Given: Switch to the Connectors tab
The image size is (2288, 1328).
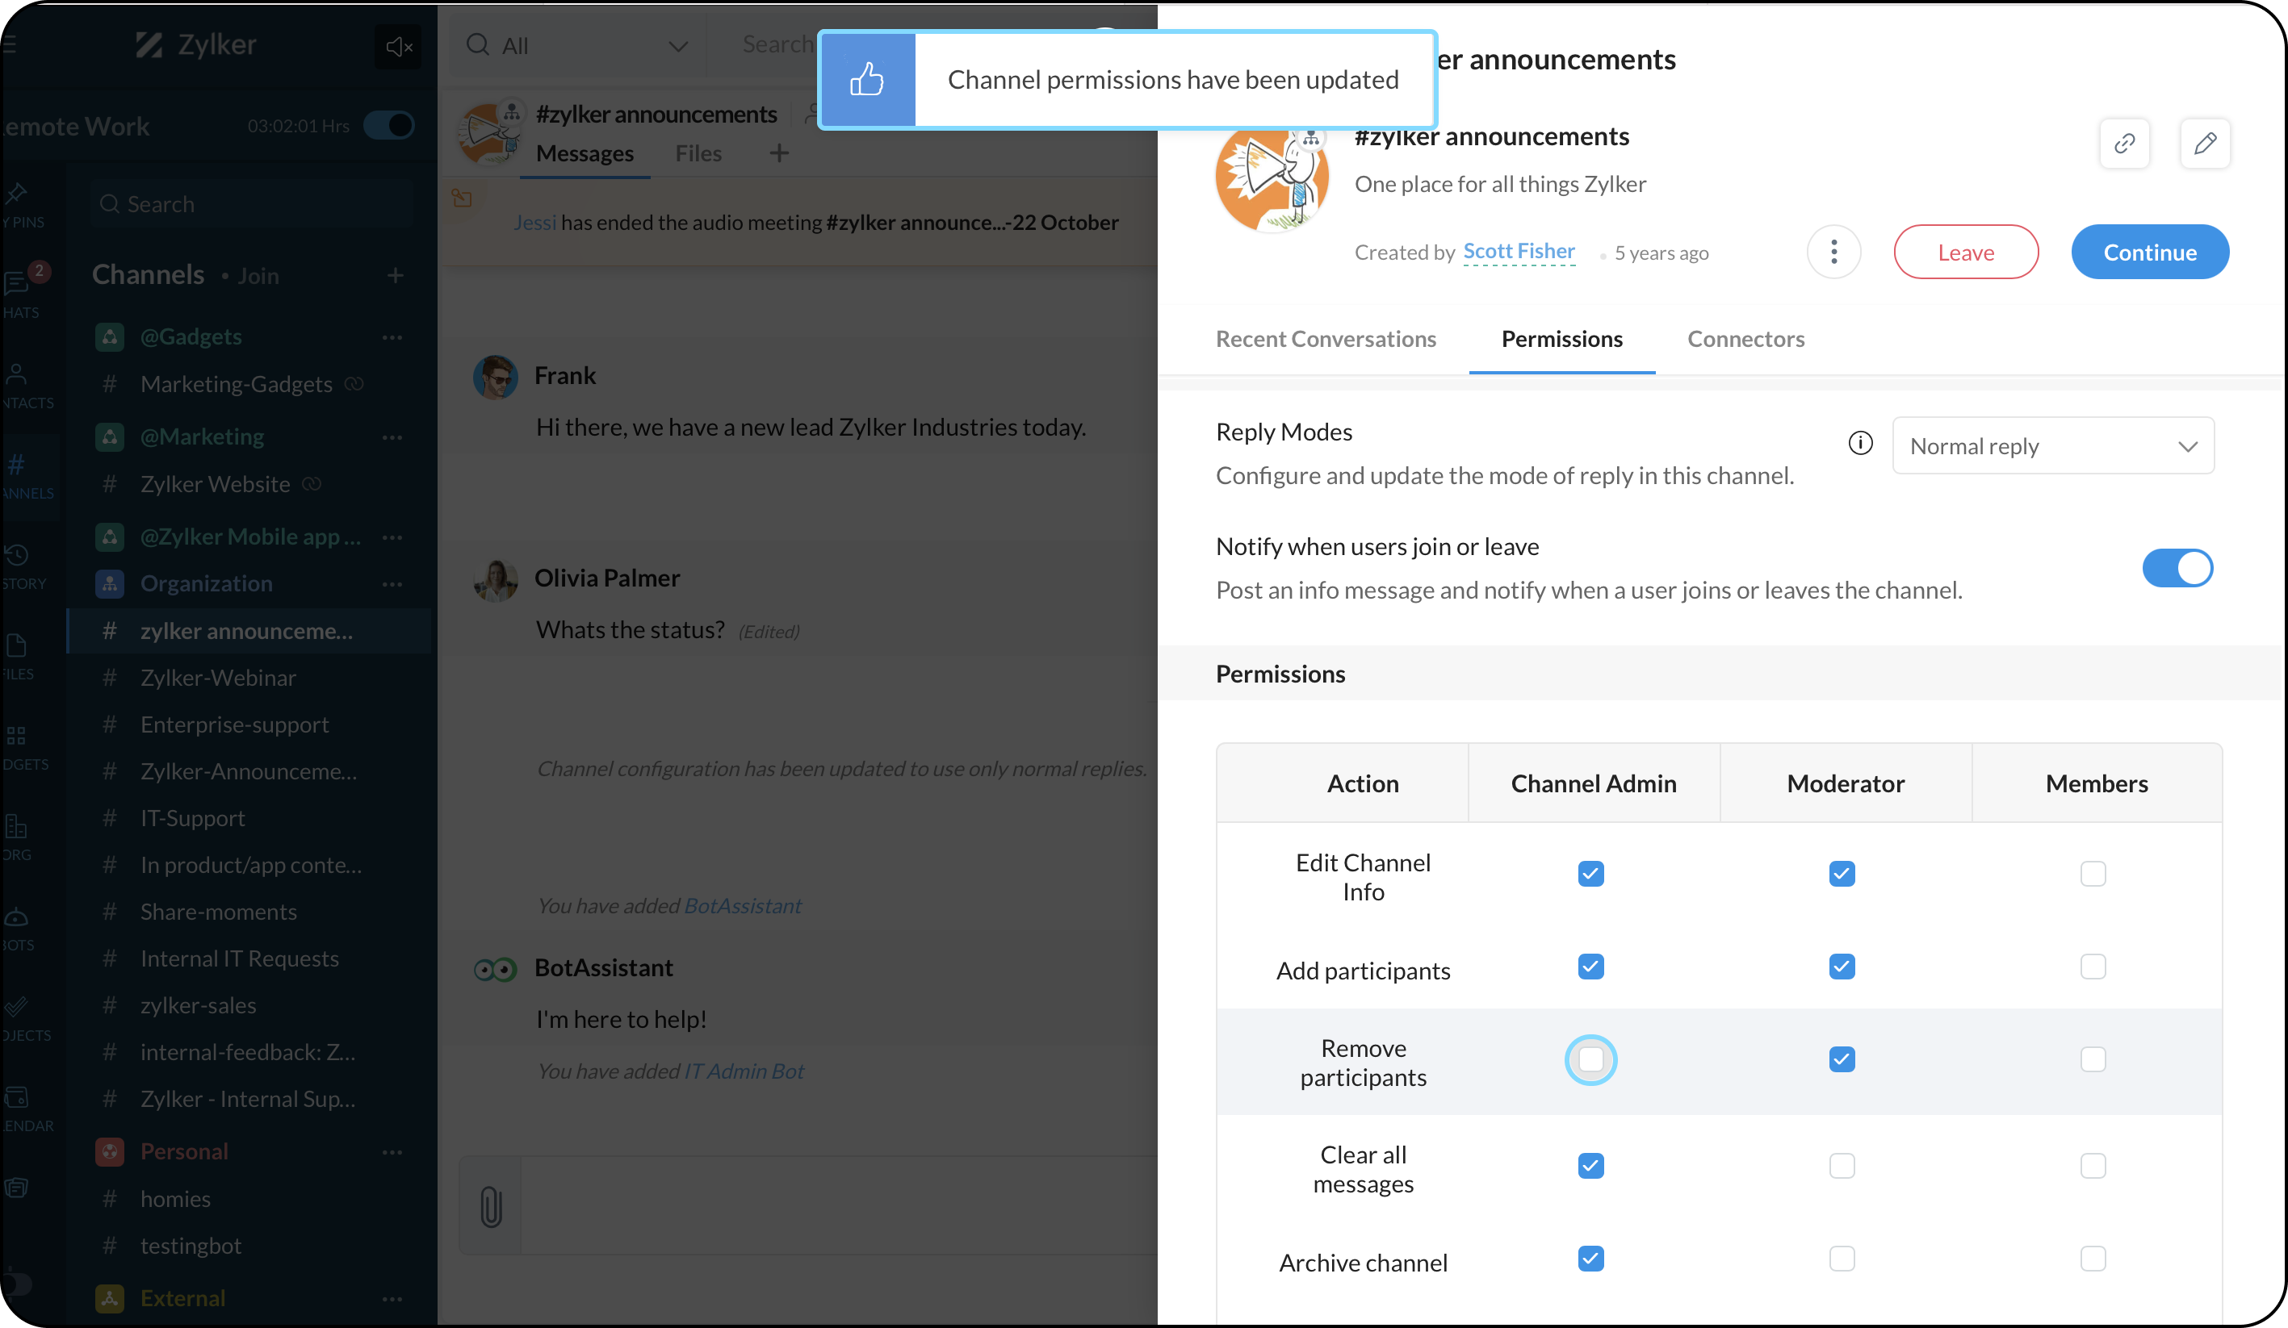Looking at the screenshot, I should point(1745,339).
